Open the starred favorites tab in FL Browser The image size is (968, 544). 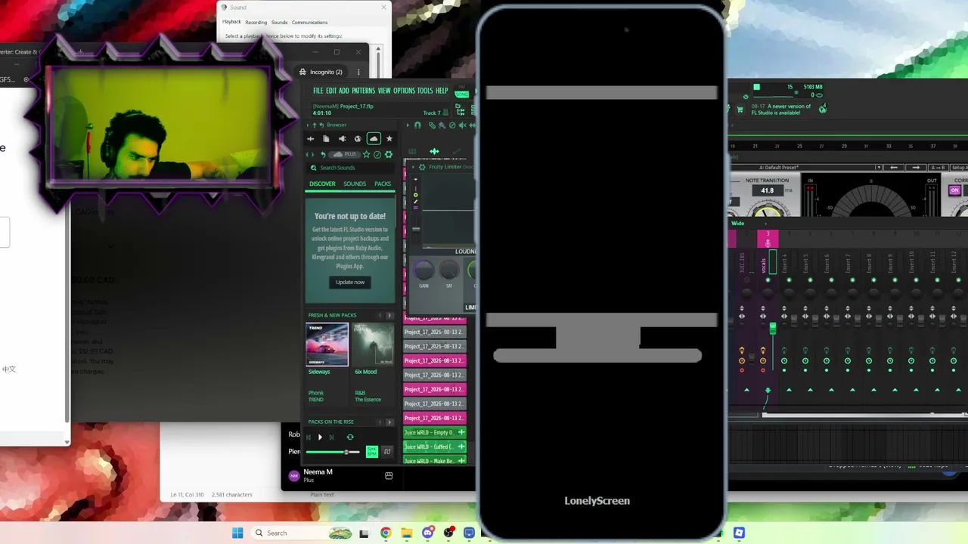click(x=389, y=139)
